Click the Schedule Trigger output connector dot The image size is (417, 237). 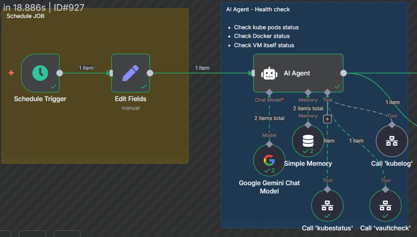pos(59,73)
